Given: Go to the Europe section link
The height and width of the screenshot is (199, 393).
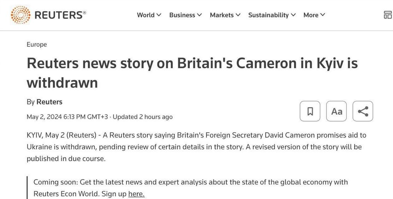Looking at the screenshot, I should pos(37,45).
